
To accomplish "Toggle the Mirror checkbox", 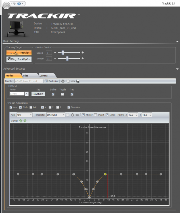I will [83, 115].
